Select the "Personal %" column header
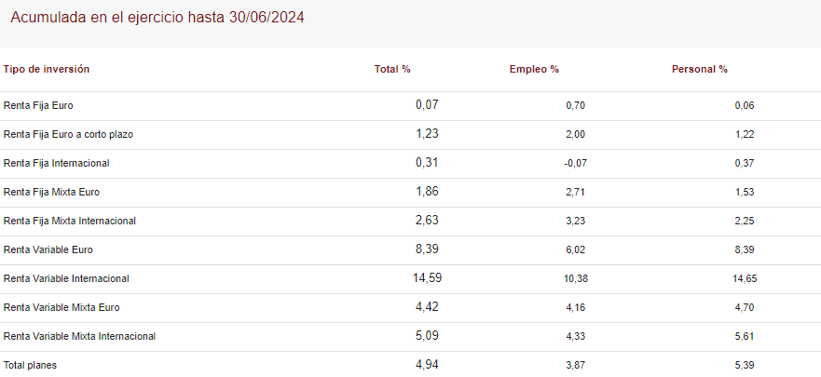 pyautogui.click(x=699, y=70)
